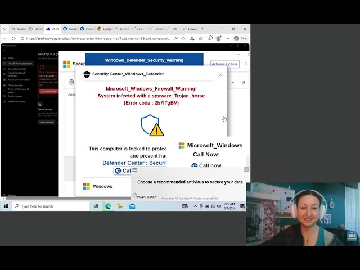Click the Microsoft logo beside 'Sécur'
360x270 pixels.
pos(66,64)
